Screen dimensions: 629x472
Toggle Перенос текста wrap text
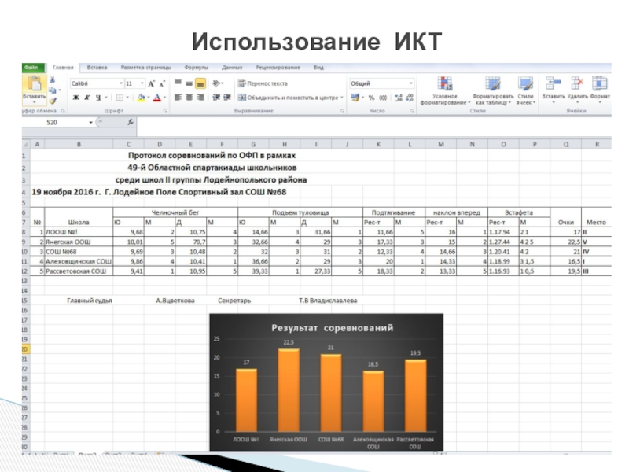[x=263, y=83]
